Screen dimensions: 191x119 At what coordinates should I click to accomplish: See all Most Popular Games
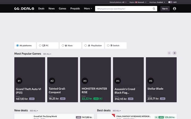(47, 54)
